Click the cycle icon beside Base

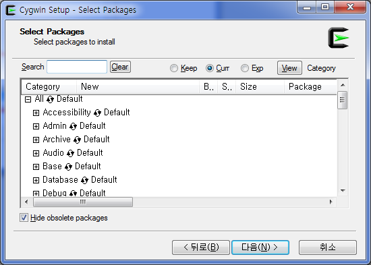[68, 167]
